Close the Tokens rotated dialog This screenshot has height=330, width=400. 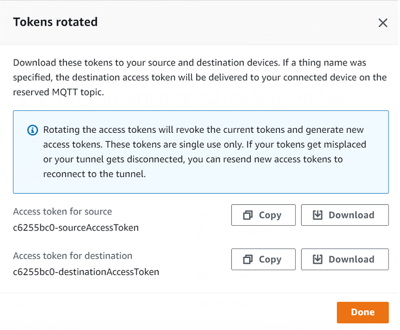pos(383,23)
